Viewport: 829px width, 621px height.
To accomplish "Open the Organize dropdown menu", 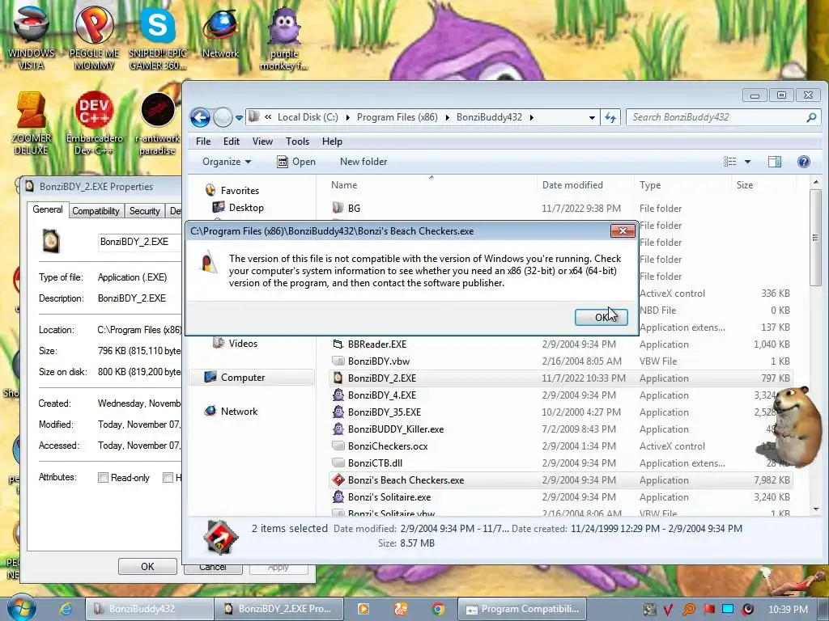I will [x=227, y=162].
